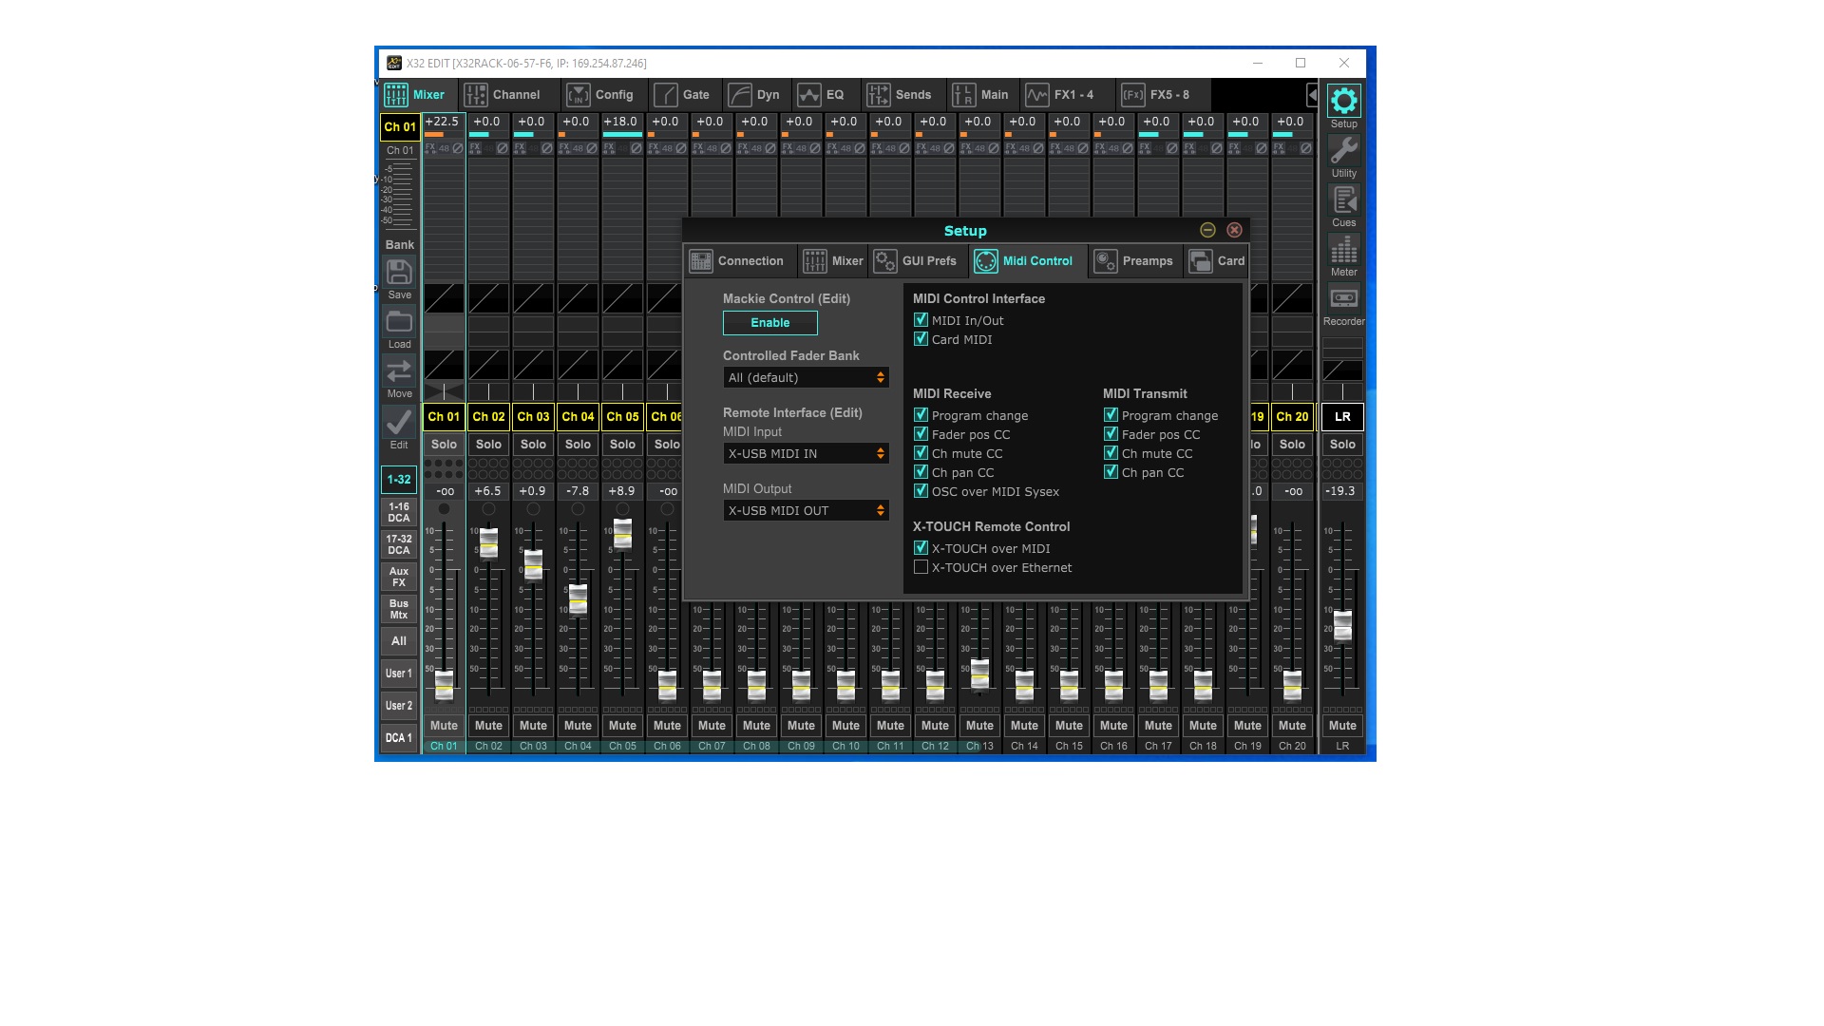The image size is (1824, 1026).
Task: Minimize the Setup dialog with yellow button
Action: [1207, 230]
